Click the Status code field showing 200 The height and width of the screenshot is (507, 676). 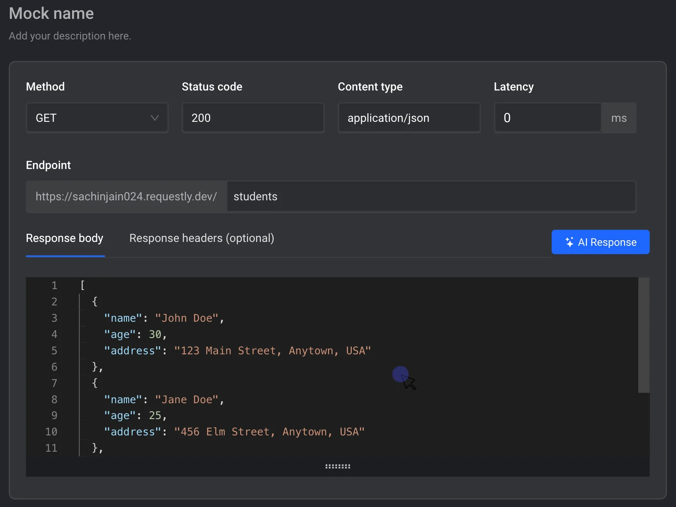(x=253, y=118)
